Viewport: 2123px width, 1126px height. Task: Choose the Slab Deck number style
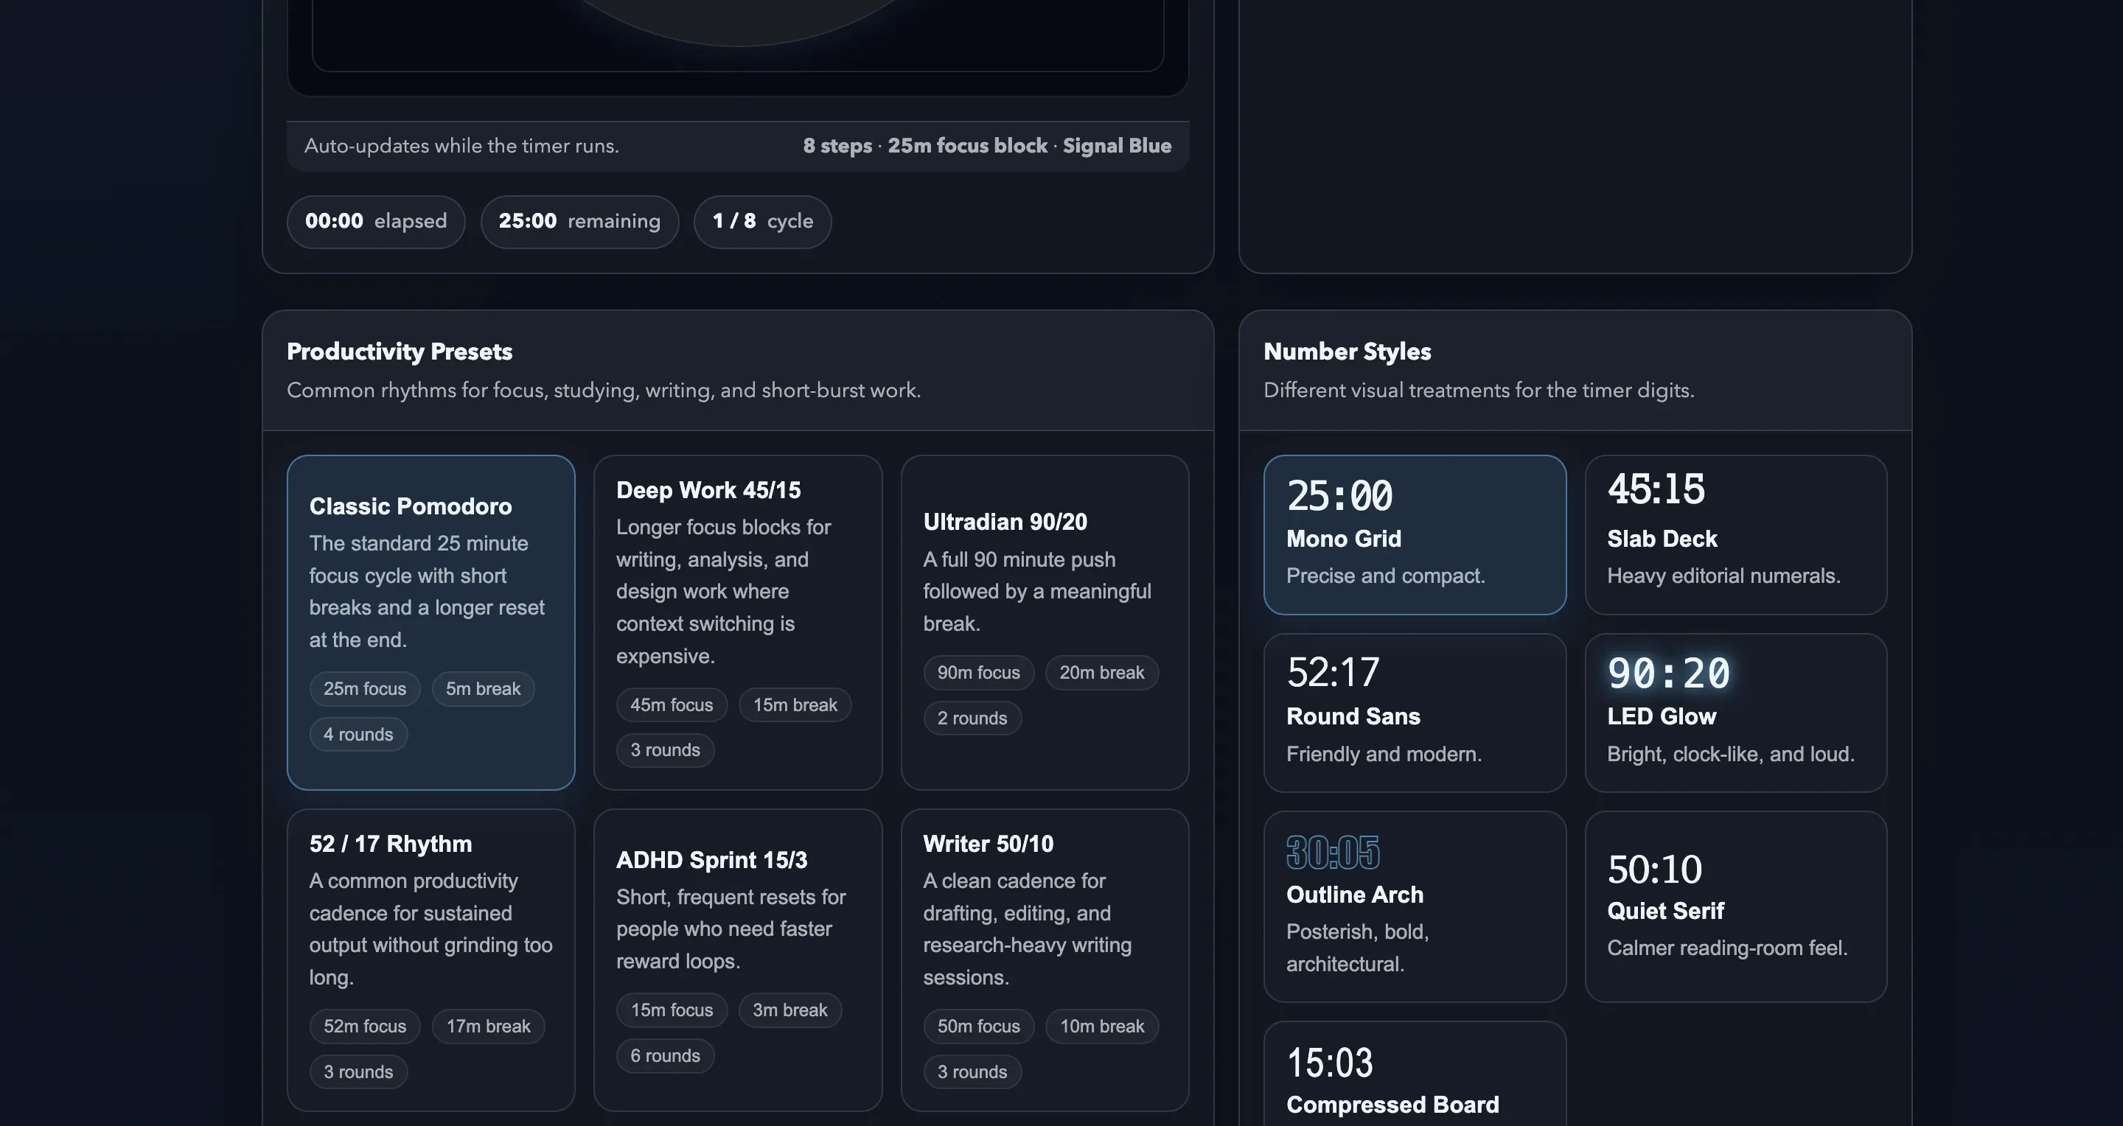(1735, 534)
